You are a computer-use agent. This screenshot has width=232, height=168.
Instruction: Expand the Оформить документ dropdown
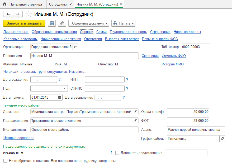tap(89, 23)
